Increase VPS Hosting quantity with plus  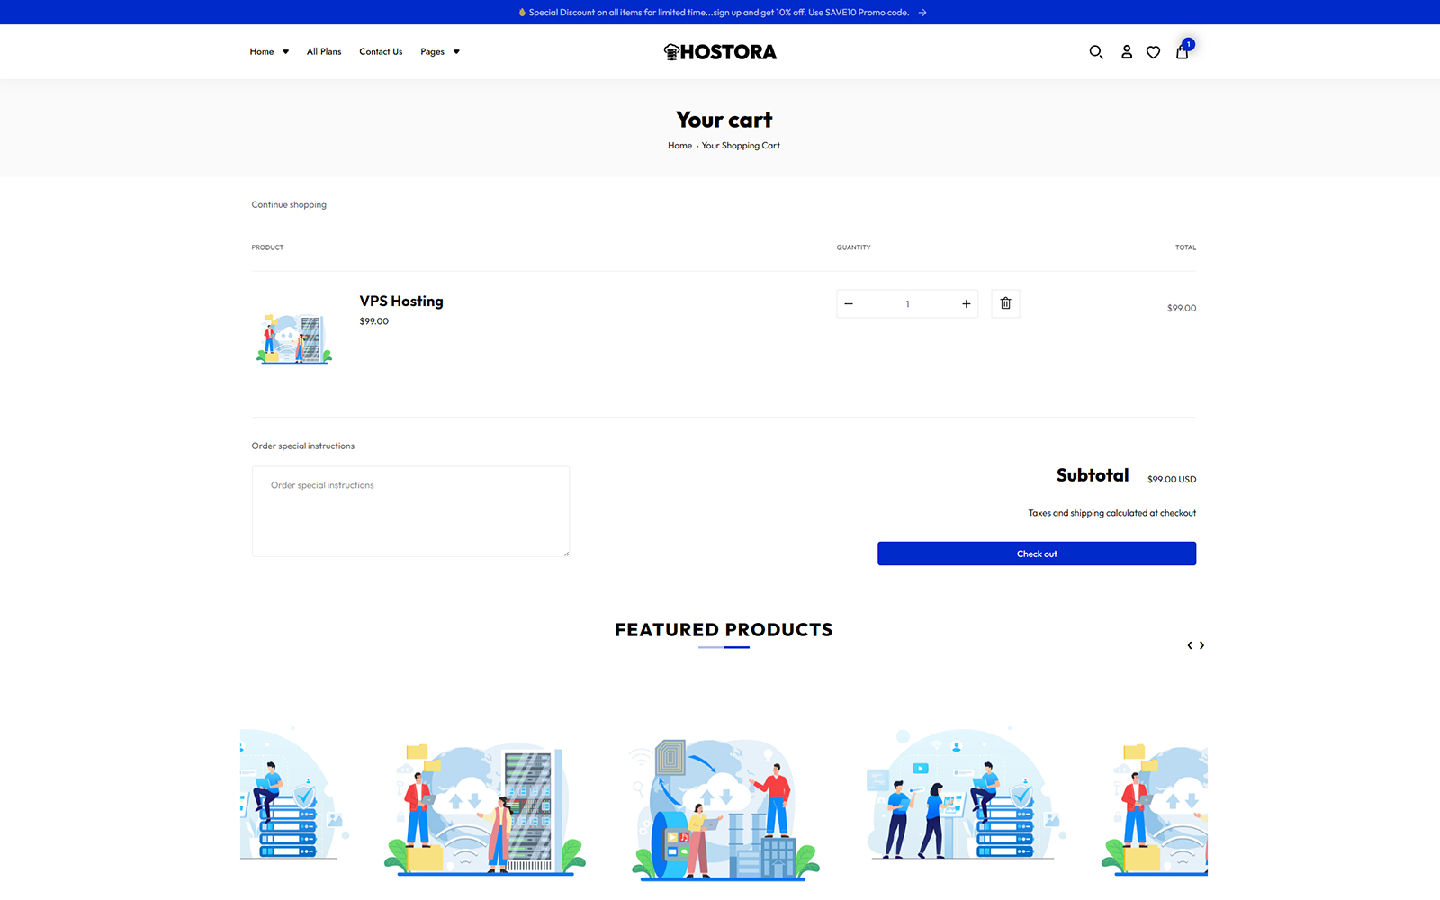point(966,304)
